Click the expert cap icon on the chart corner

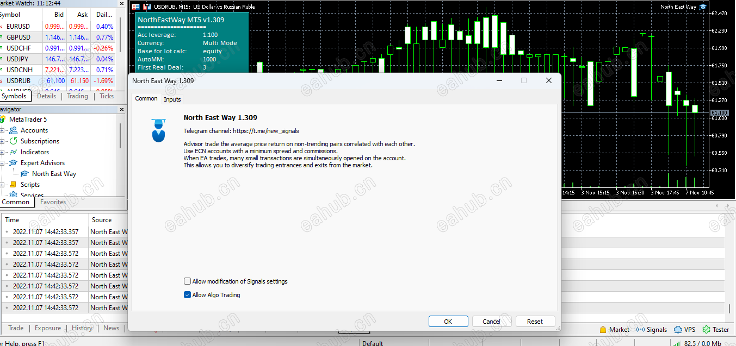tap(703, 7)
